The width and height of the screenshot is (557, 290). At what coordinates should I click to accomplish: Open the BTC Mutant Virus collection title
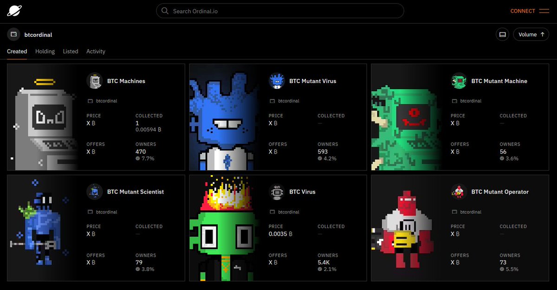click(x=313, y=81)
